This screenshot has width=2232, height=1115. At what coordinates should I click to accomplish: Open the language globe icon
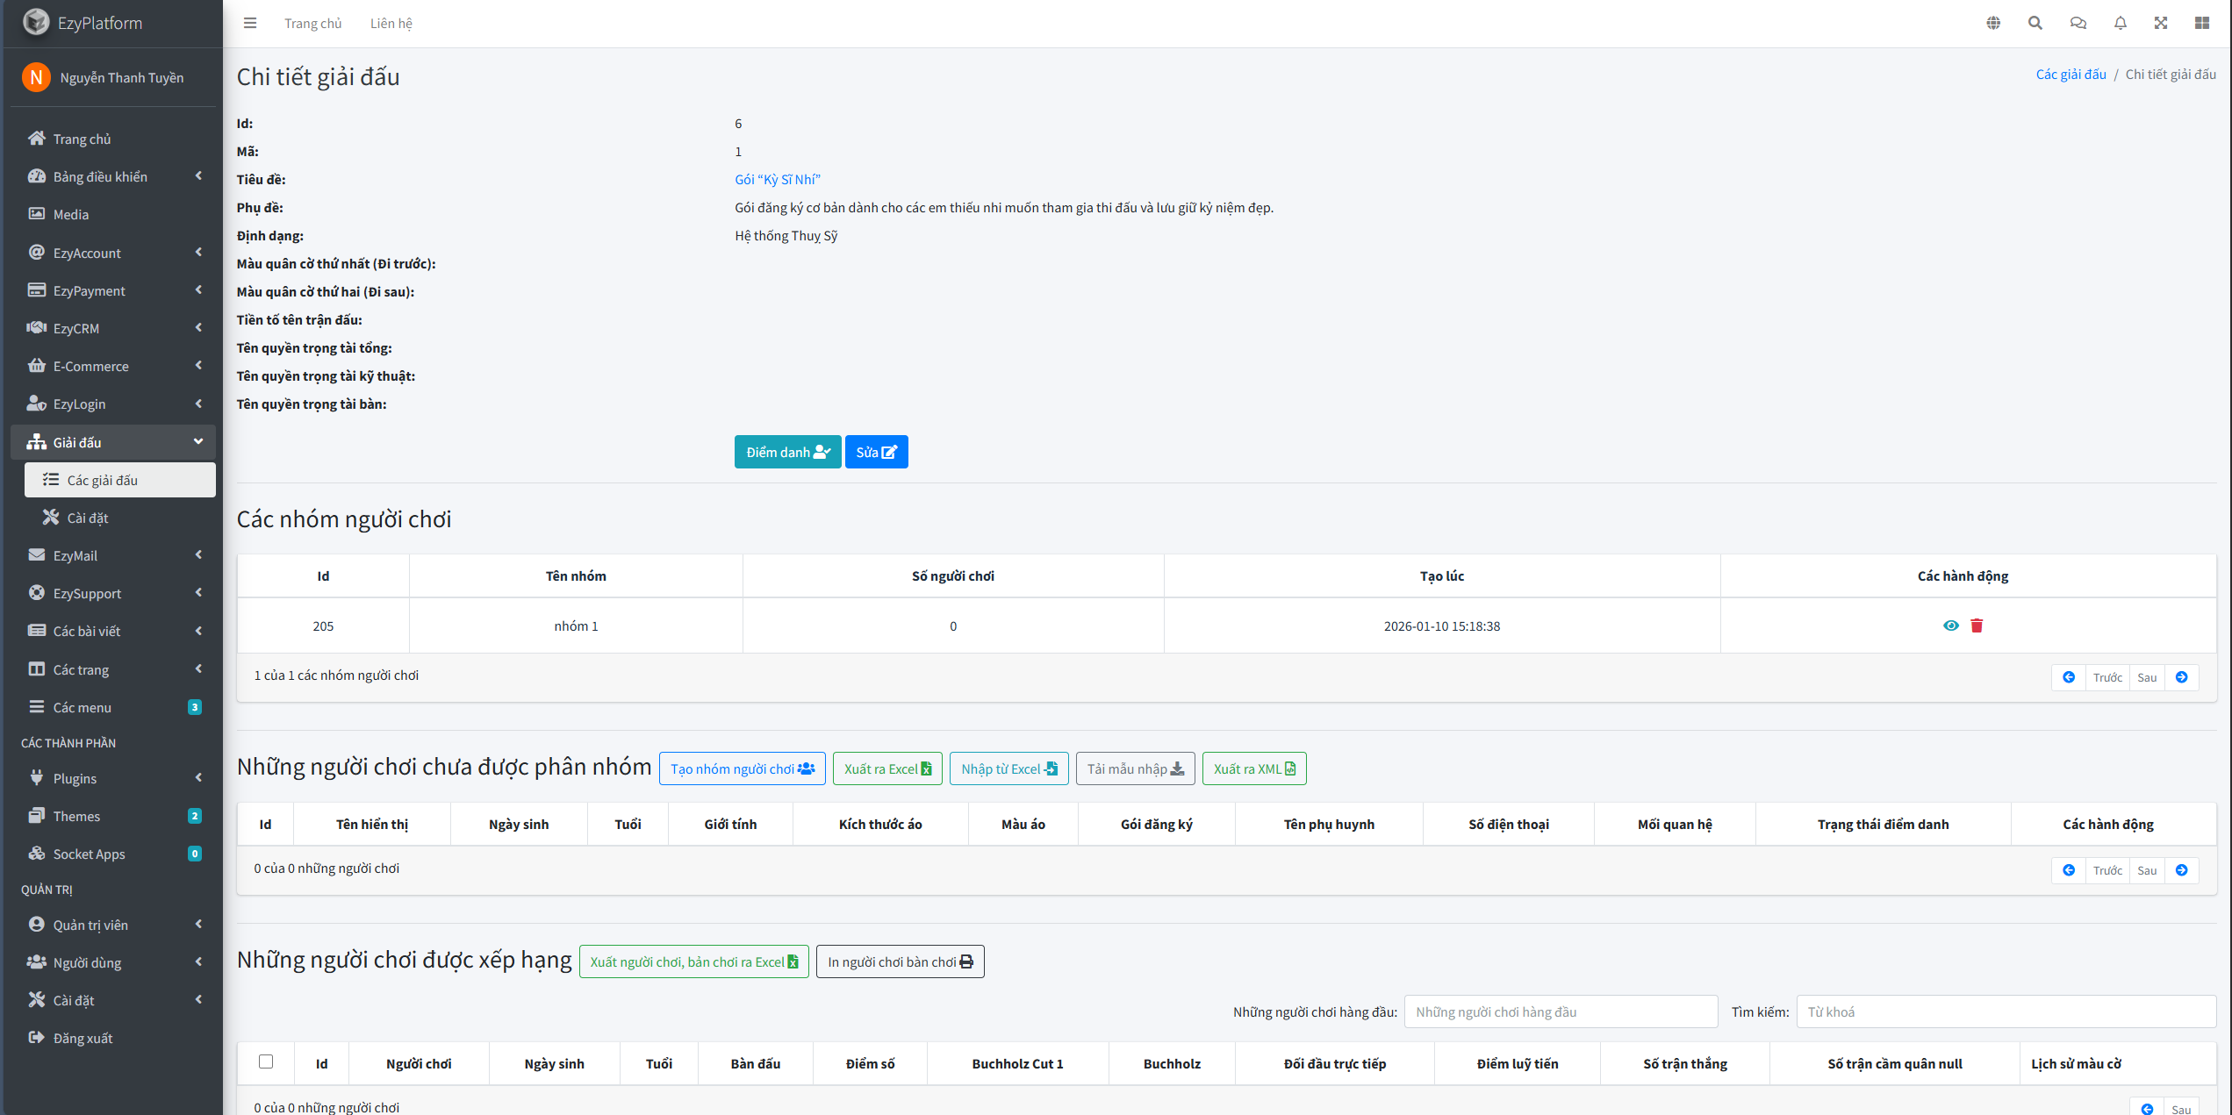click(x=1993, y=24)
